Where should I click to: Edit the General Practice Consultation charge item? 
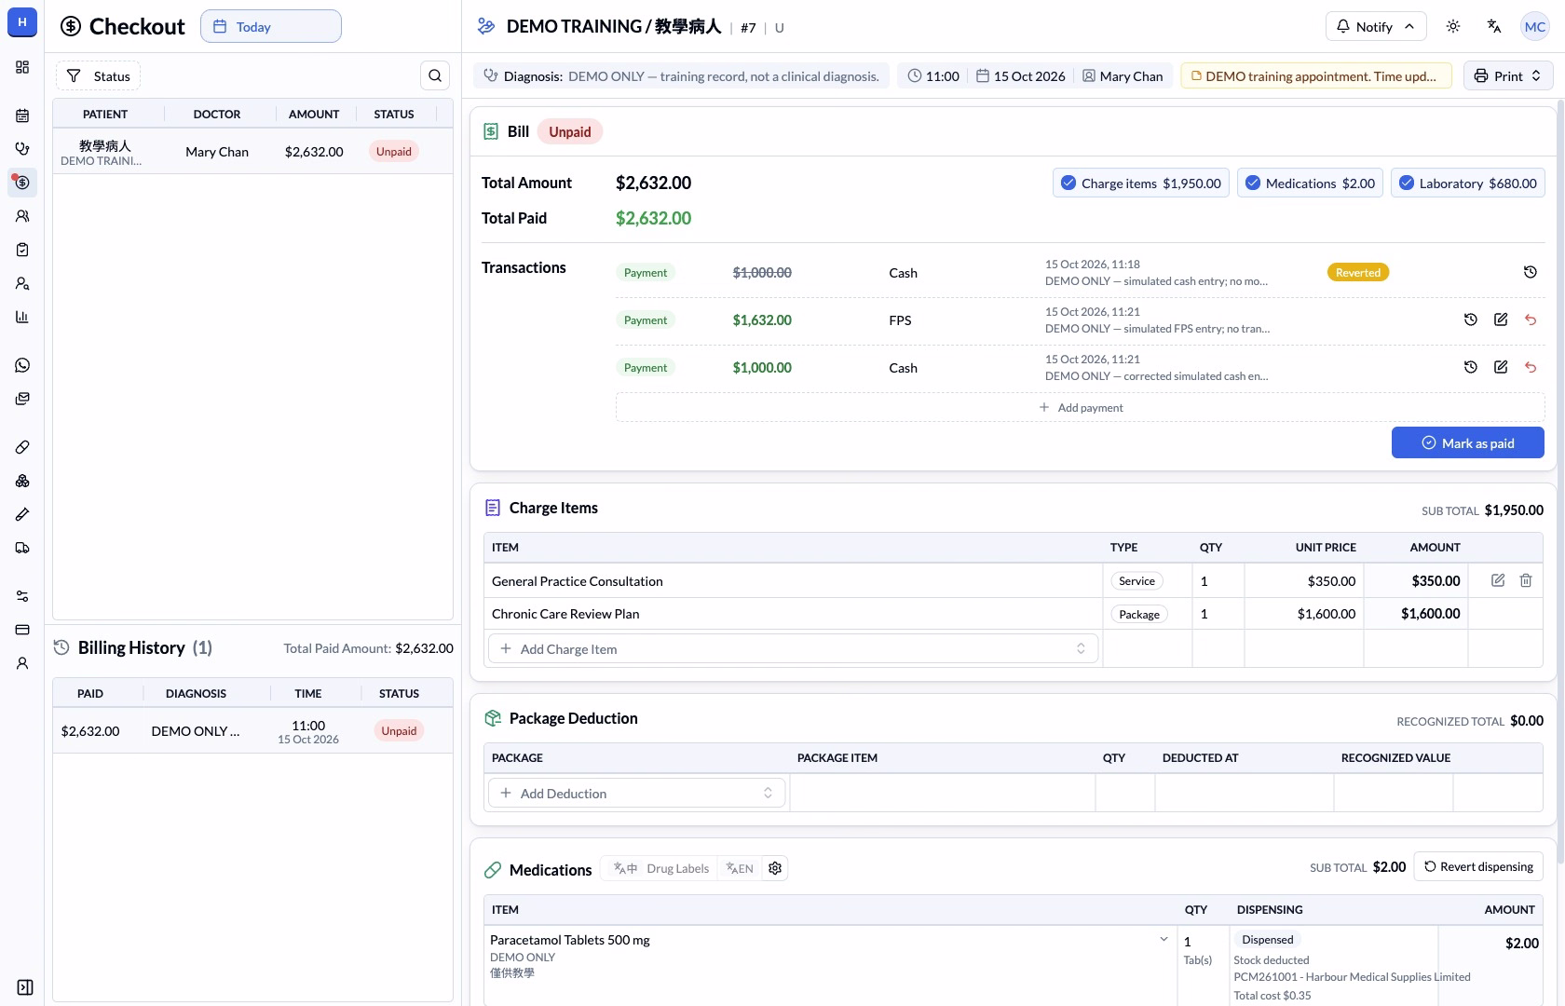[1498, 580]
